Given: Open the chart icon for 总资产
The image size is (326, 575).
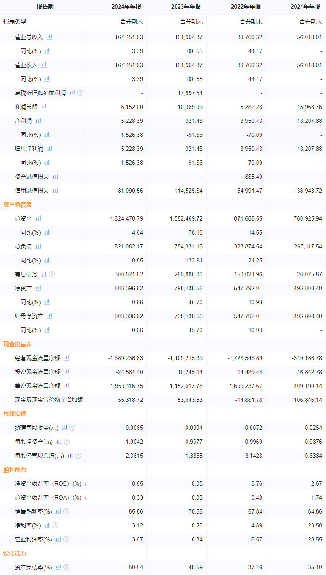Looking at the screenshot, I should click(38, 218).
